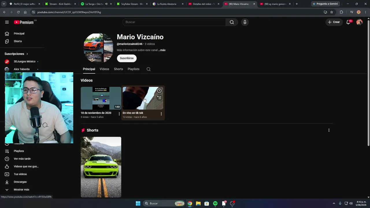Expand the Suscripciones section chevron
The height and width of the screenshot is (208, 370).
(27, 54)
